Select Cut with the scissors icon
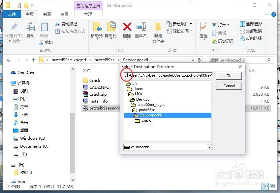This screenshot has width=280, height=193. [46, 42]
